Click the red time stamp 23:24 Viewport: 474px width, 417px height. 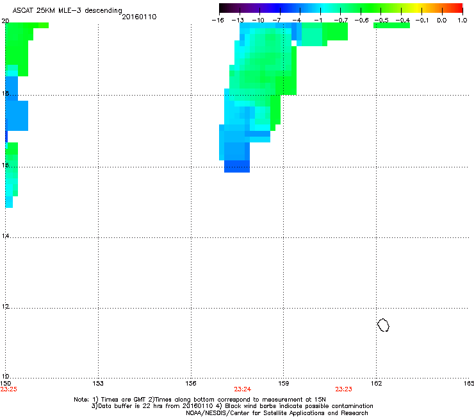(x=242, y=389)
